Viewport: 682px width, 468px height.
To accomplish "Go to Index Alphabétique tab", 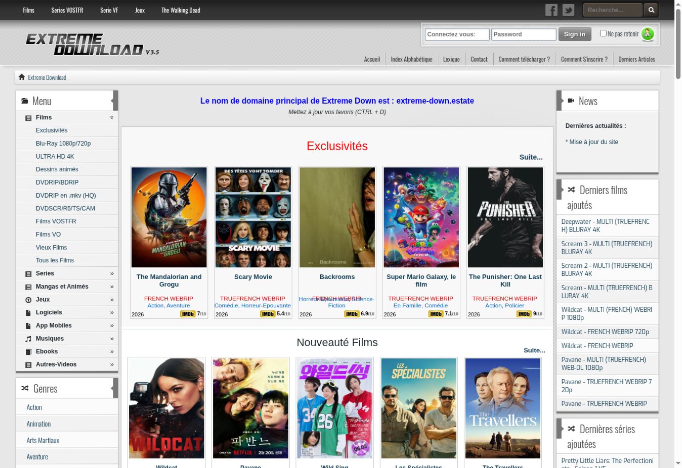I will pos(411,59).
